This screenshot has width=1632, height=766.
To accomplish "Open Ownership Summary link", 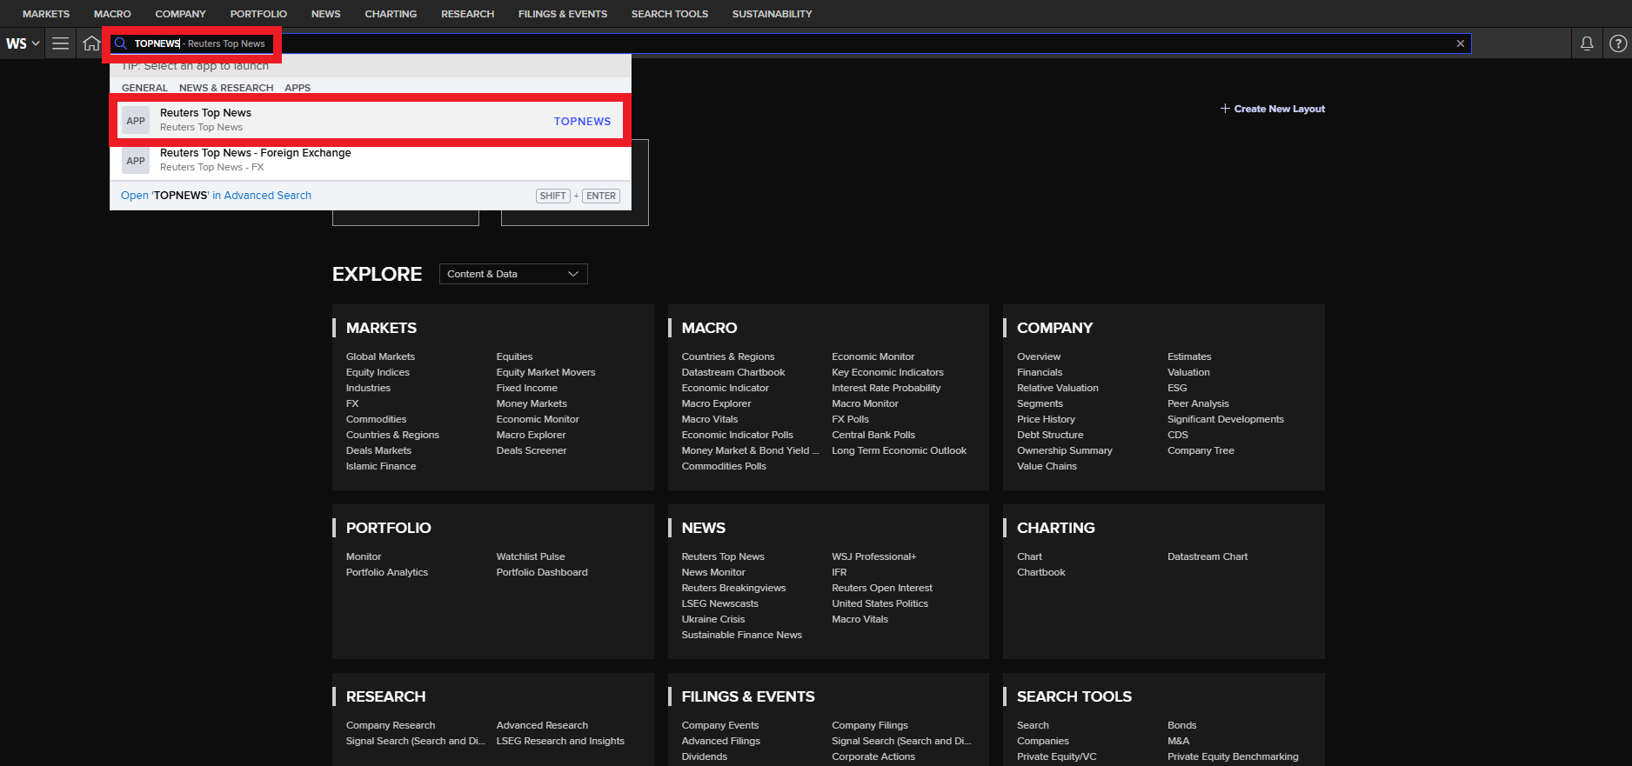I will [x=1065, y=450].
